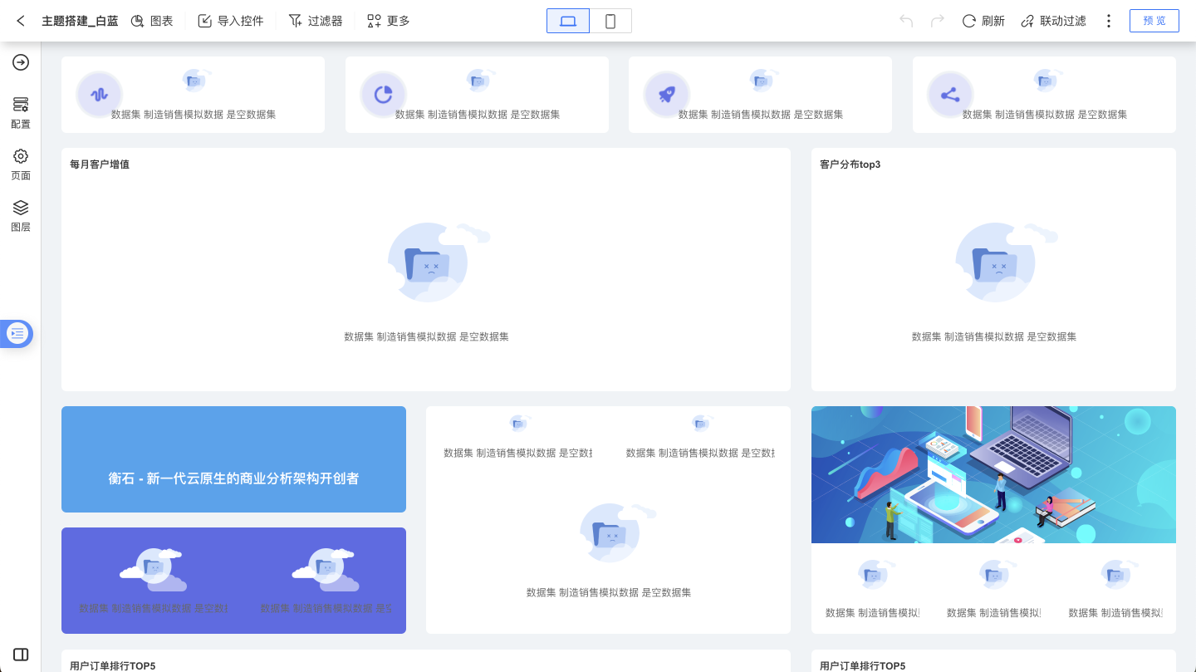Click the blue floating outline button
1196x672 pixels.
(17, 333)
